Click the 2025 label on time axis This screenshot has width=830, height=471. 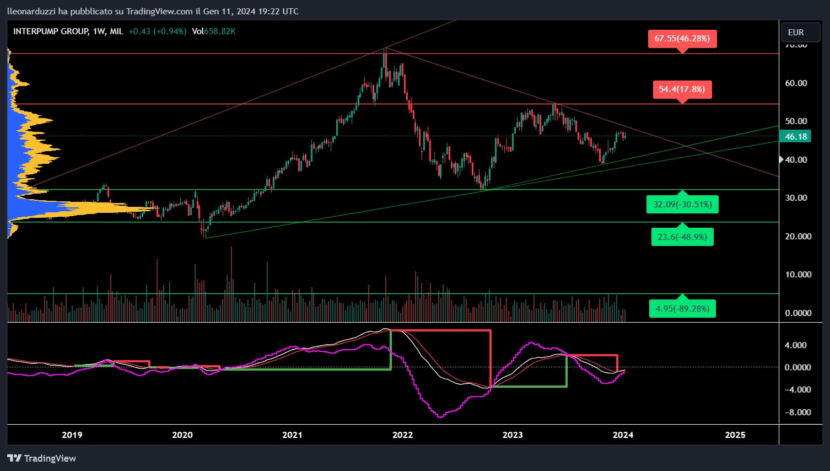735,435
